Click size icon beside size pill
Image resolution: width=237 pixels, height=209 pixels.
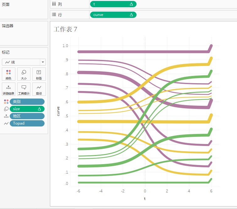pos(6,109)
